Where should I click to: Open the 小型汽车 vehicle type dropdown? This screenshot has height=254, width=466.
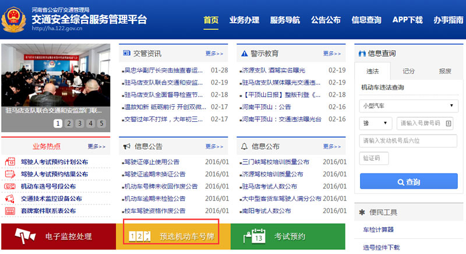coord(409,106)
